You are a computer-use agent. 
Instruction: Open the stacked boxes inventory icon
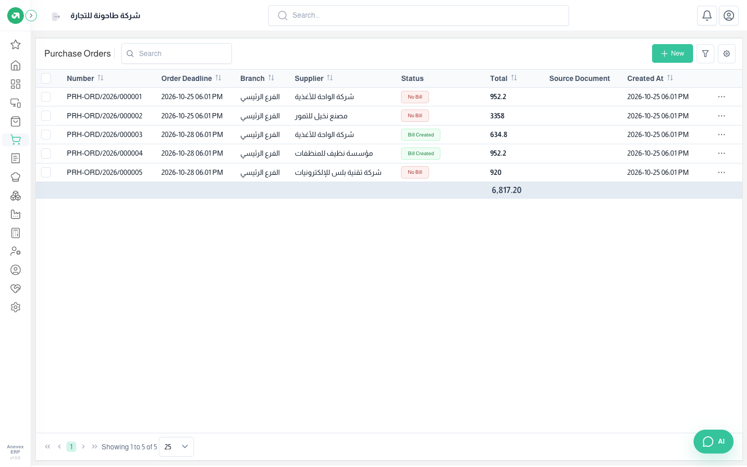[x=16, y=196]
